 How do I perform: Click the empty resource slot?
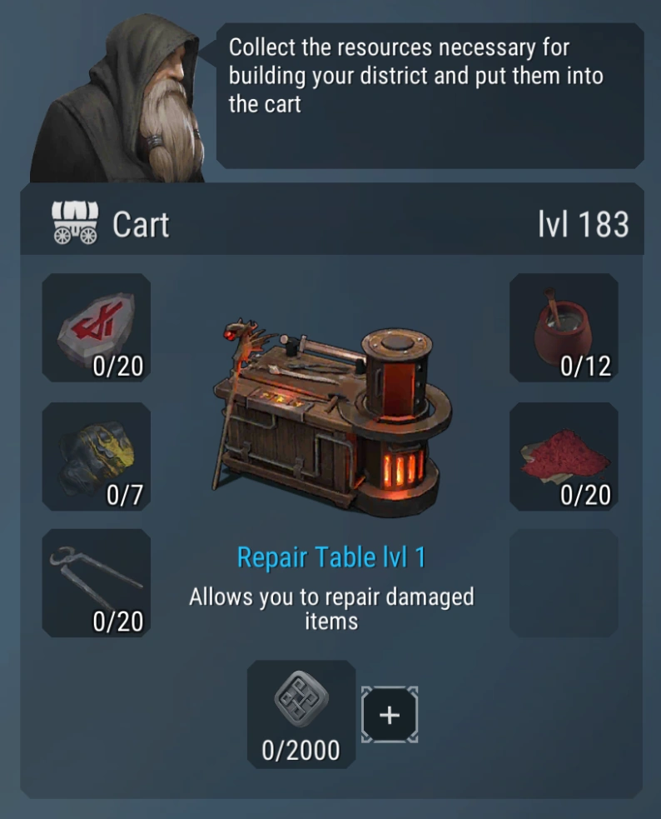pyautogui.click(x=564, y=583)
